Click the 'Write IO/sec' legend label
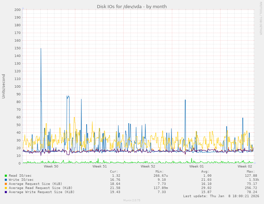 pos(21,180)
